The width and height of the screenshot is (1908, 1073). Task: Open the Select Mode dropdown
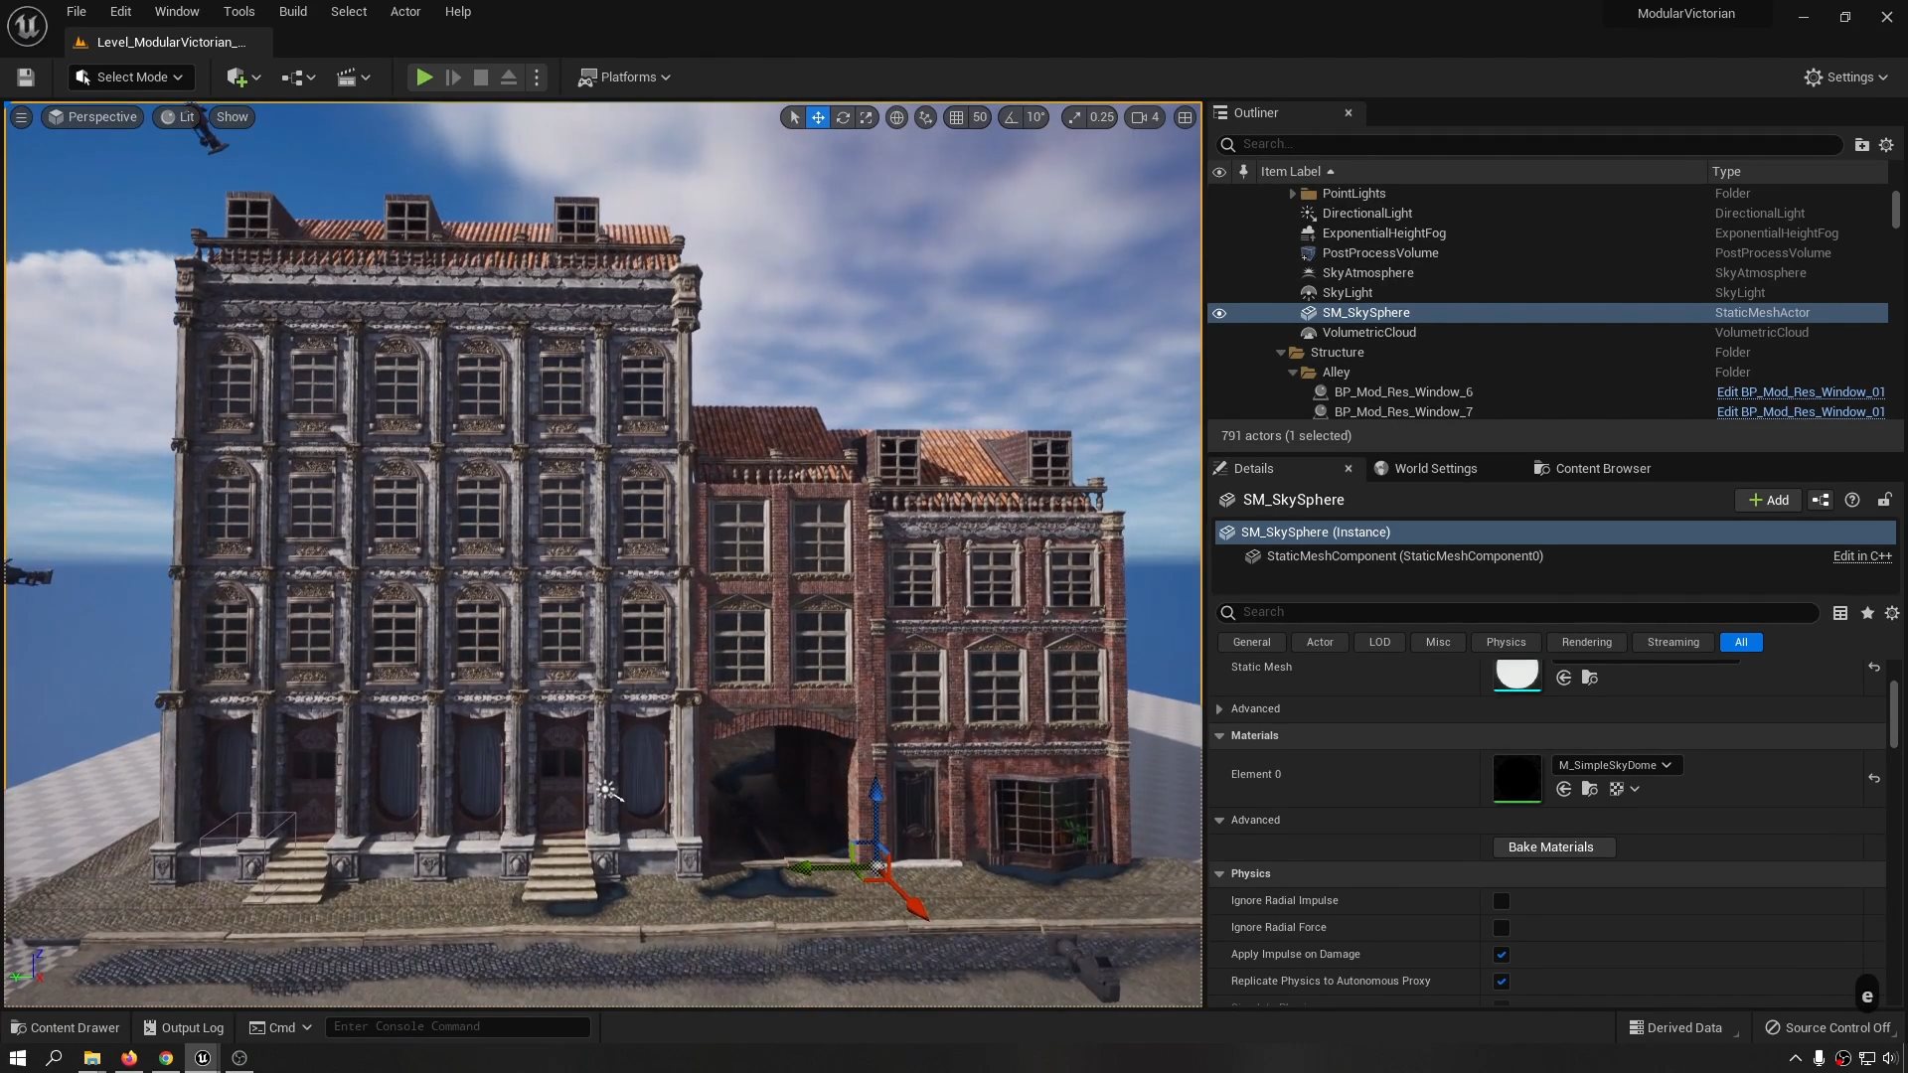130,77
